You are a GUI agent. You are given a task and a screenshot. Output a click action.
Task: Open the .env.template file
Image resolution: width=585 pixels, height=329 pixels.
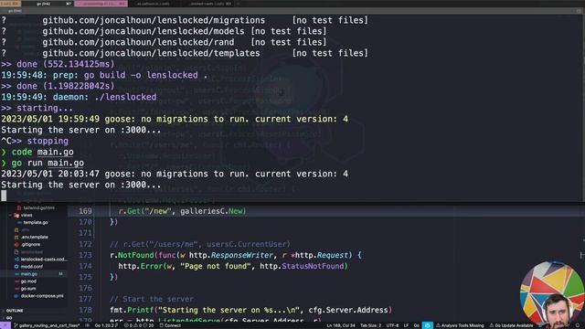[x=35, y=237]
